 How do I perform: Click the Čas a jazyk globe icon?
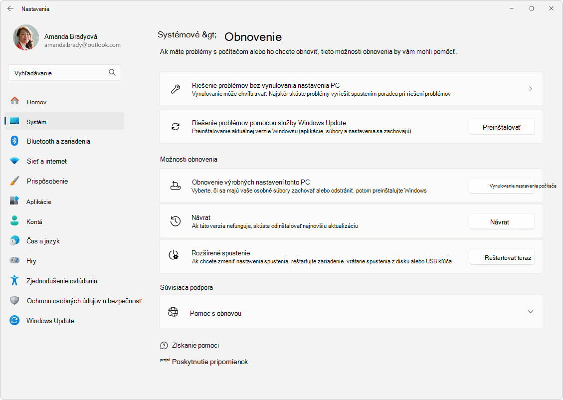[x=14, y=240]
